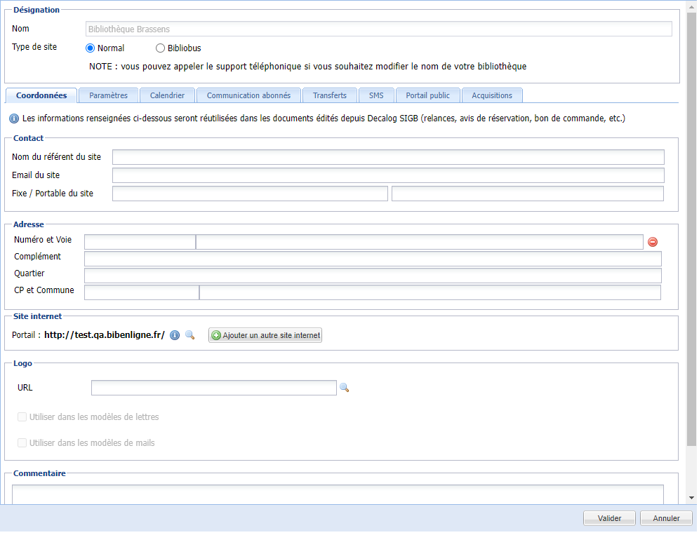Click the Annuler button
The height and width of the screenshot is (535, 699).
(665, 517)
